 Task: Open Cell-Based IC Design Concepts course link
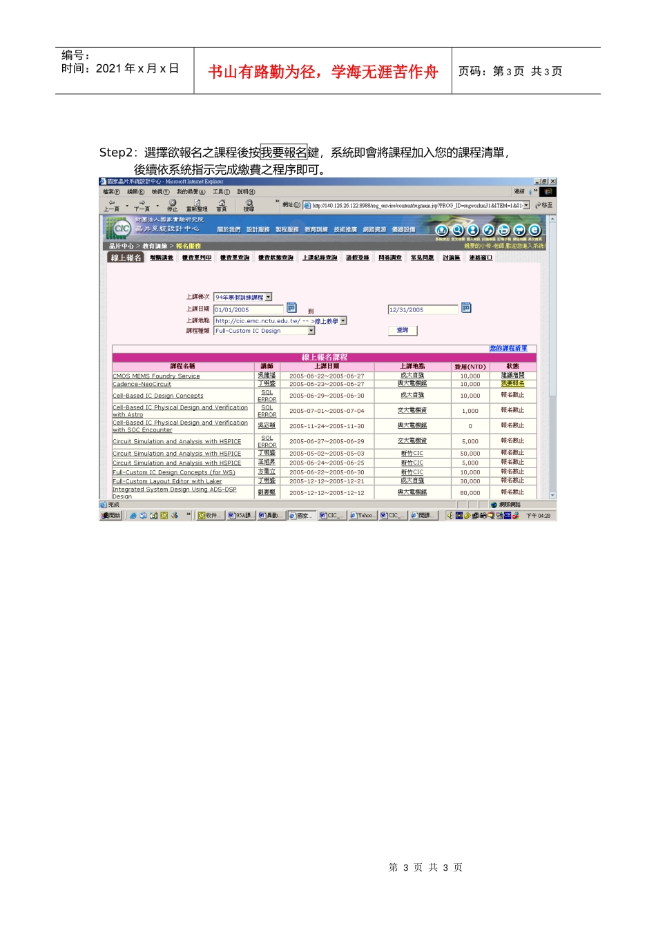click(x=158, y=396)
